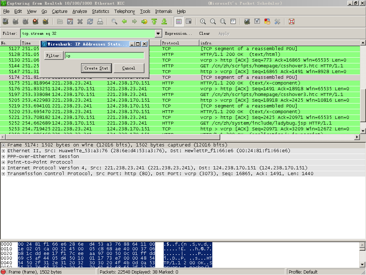Open the preferences tools icon
This screenshot has height=275, width=366.
(x=277, y=21)
